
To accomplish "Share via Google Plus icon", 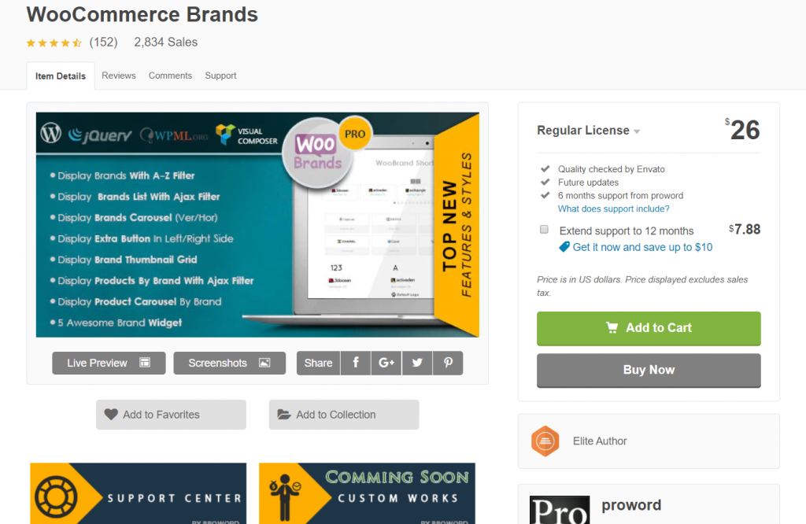I will (386, 363).
